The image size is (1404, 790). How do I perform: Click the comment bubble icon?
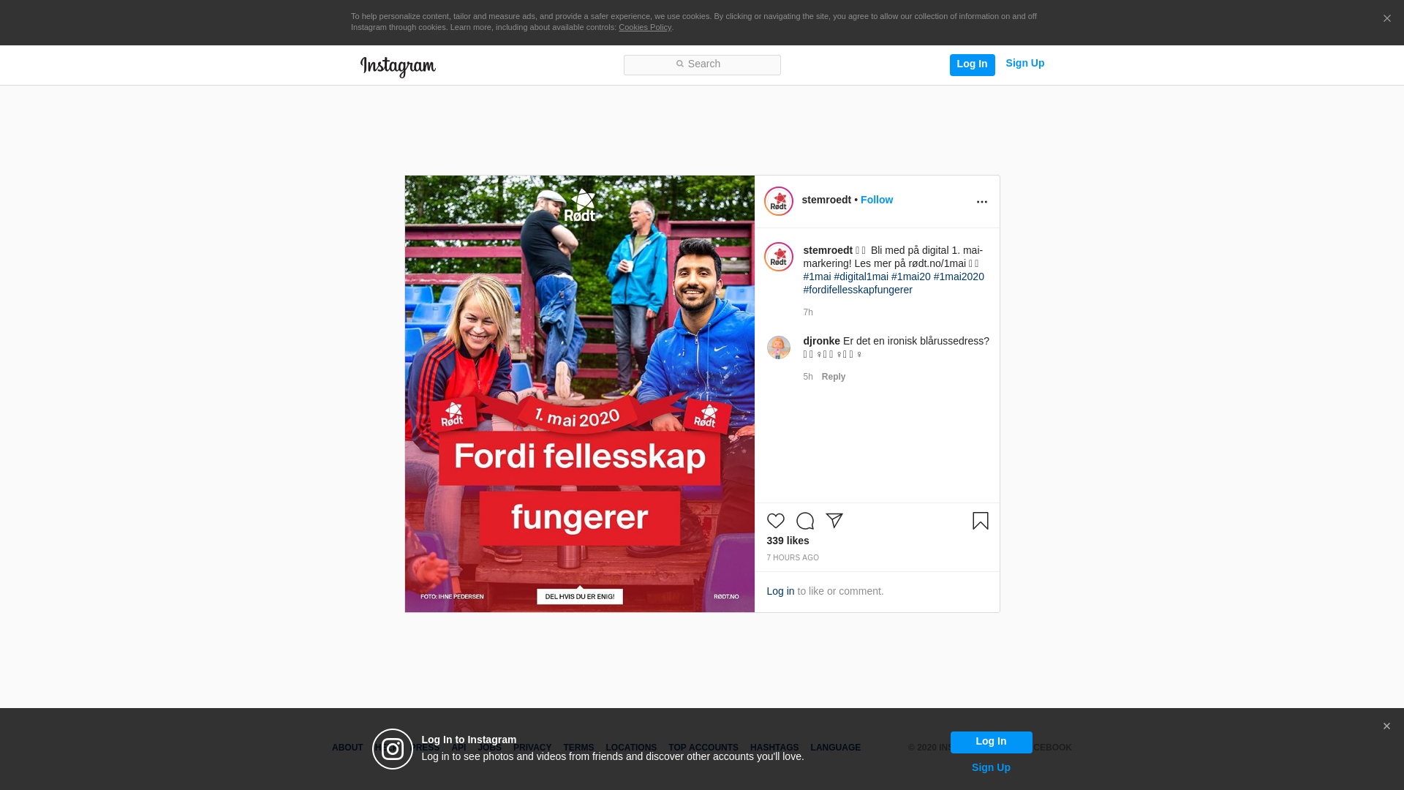[x=805, y=521]
